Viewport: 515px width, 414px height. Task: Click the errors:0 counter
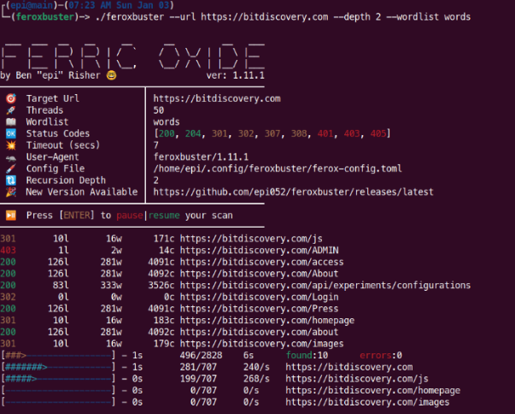click(x=381, y=356)
